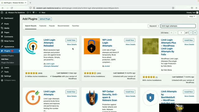This screenshot has height=112, width=199.
Task: Click the current page number field
Action: pos(181,33)
